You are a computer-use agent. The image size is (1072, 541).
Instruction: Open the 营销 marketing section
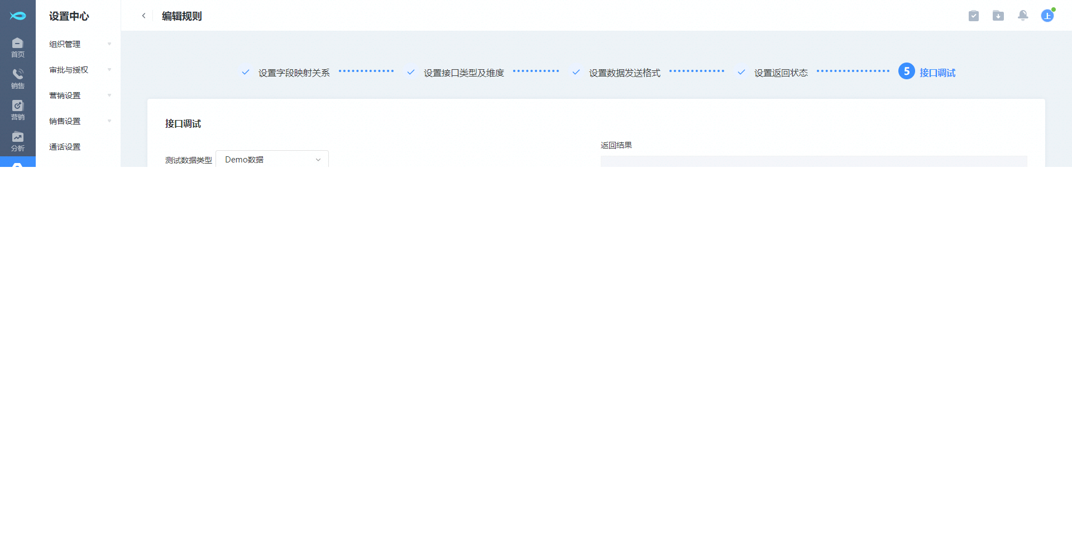click(18, 110)
